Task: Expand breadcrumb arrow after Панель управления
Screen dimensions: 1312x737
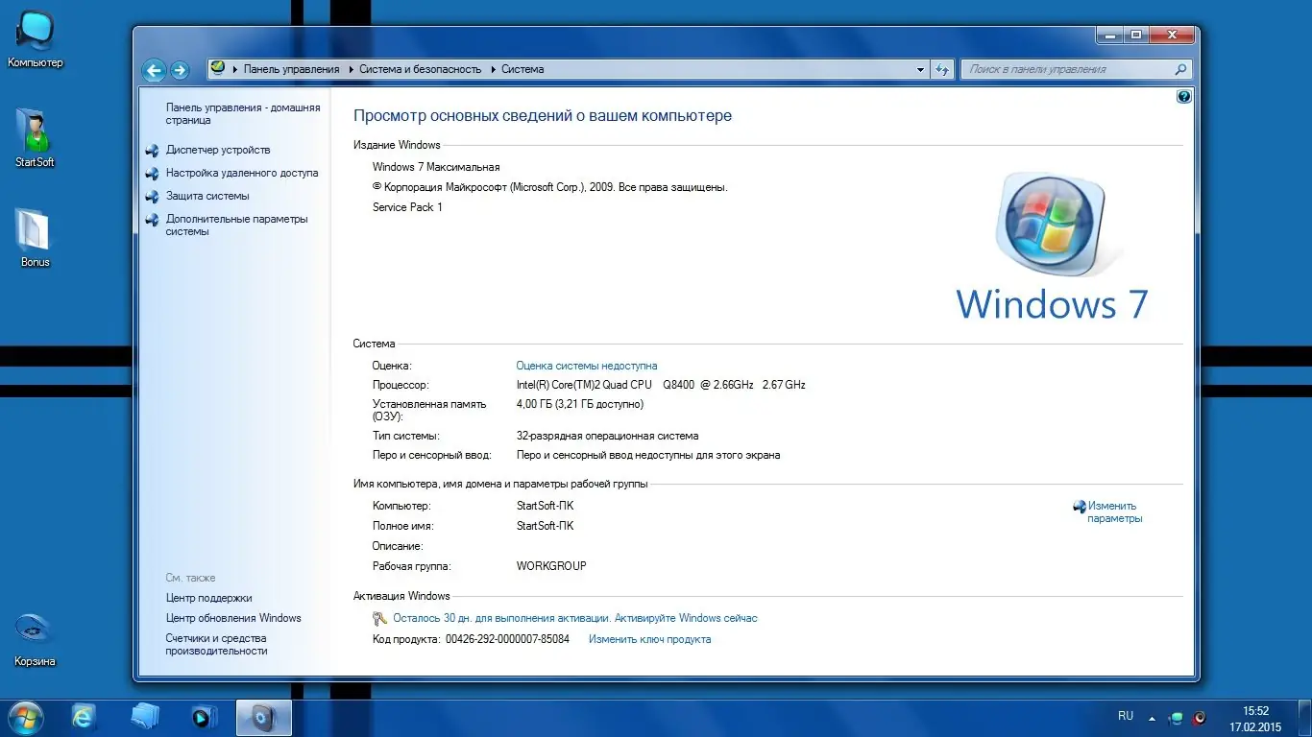Action: 350,69
